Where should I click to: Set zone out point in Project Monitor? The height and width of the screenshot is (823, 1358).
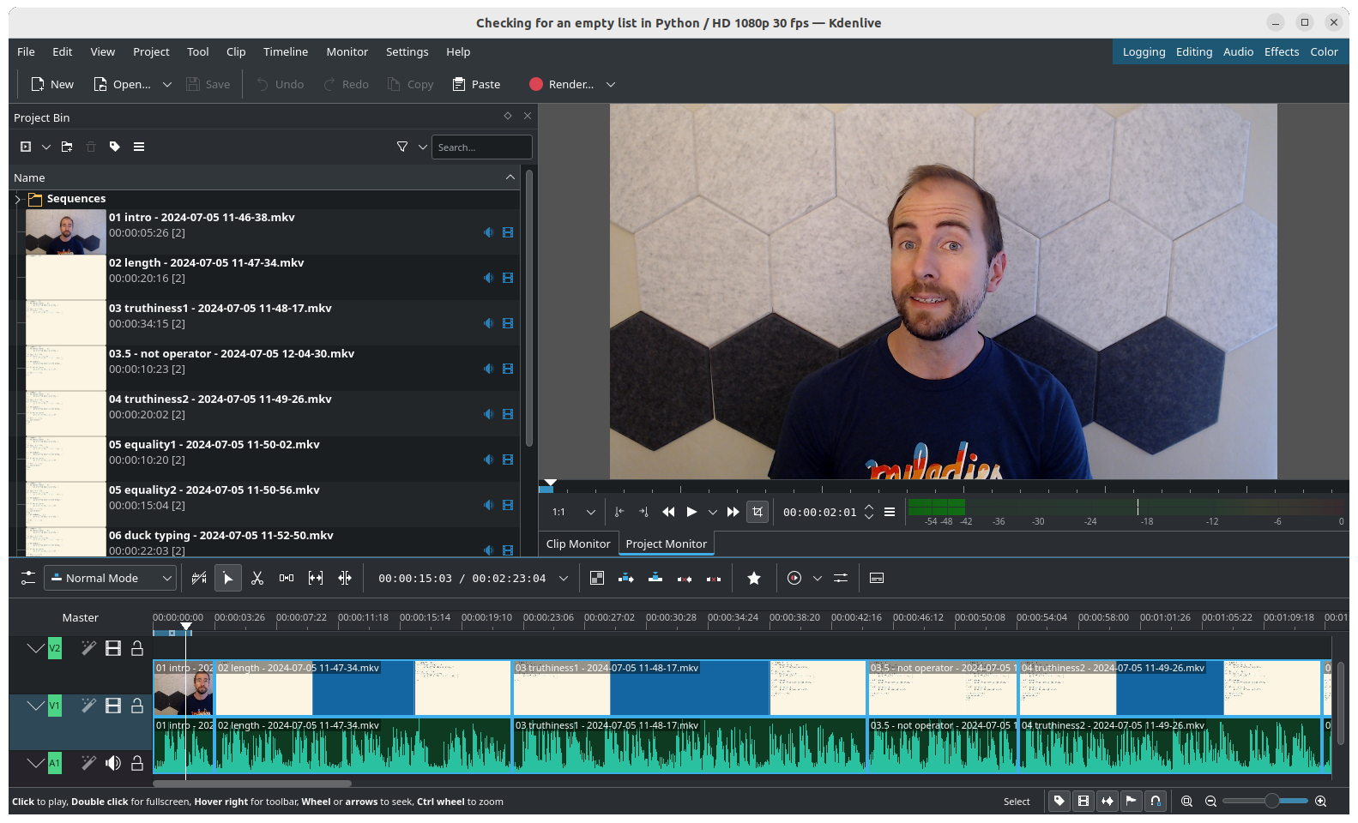tap(643, 512)
